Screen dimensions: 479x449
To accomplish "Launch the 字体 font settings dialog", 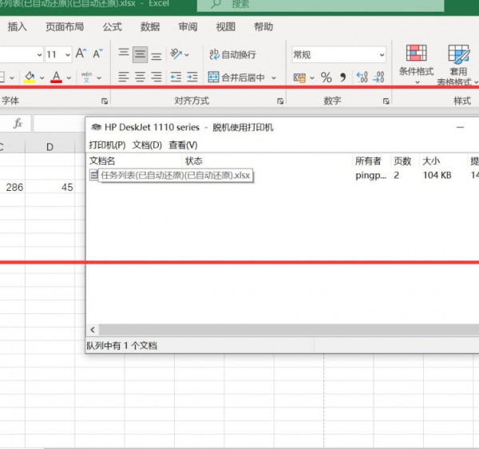I will 105,101.
